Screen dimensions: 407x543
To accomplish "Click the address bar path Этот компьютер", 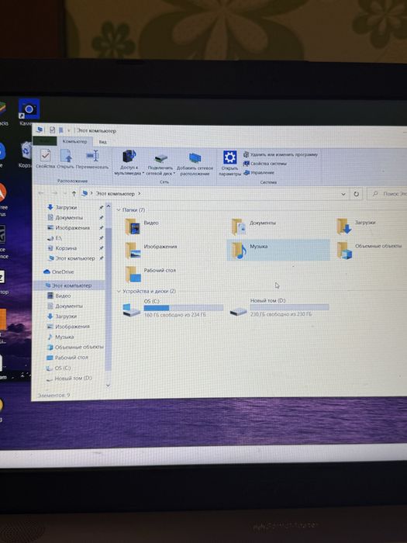I will point(116,194).
